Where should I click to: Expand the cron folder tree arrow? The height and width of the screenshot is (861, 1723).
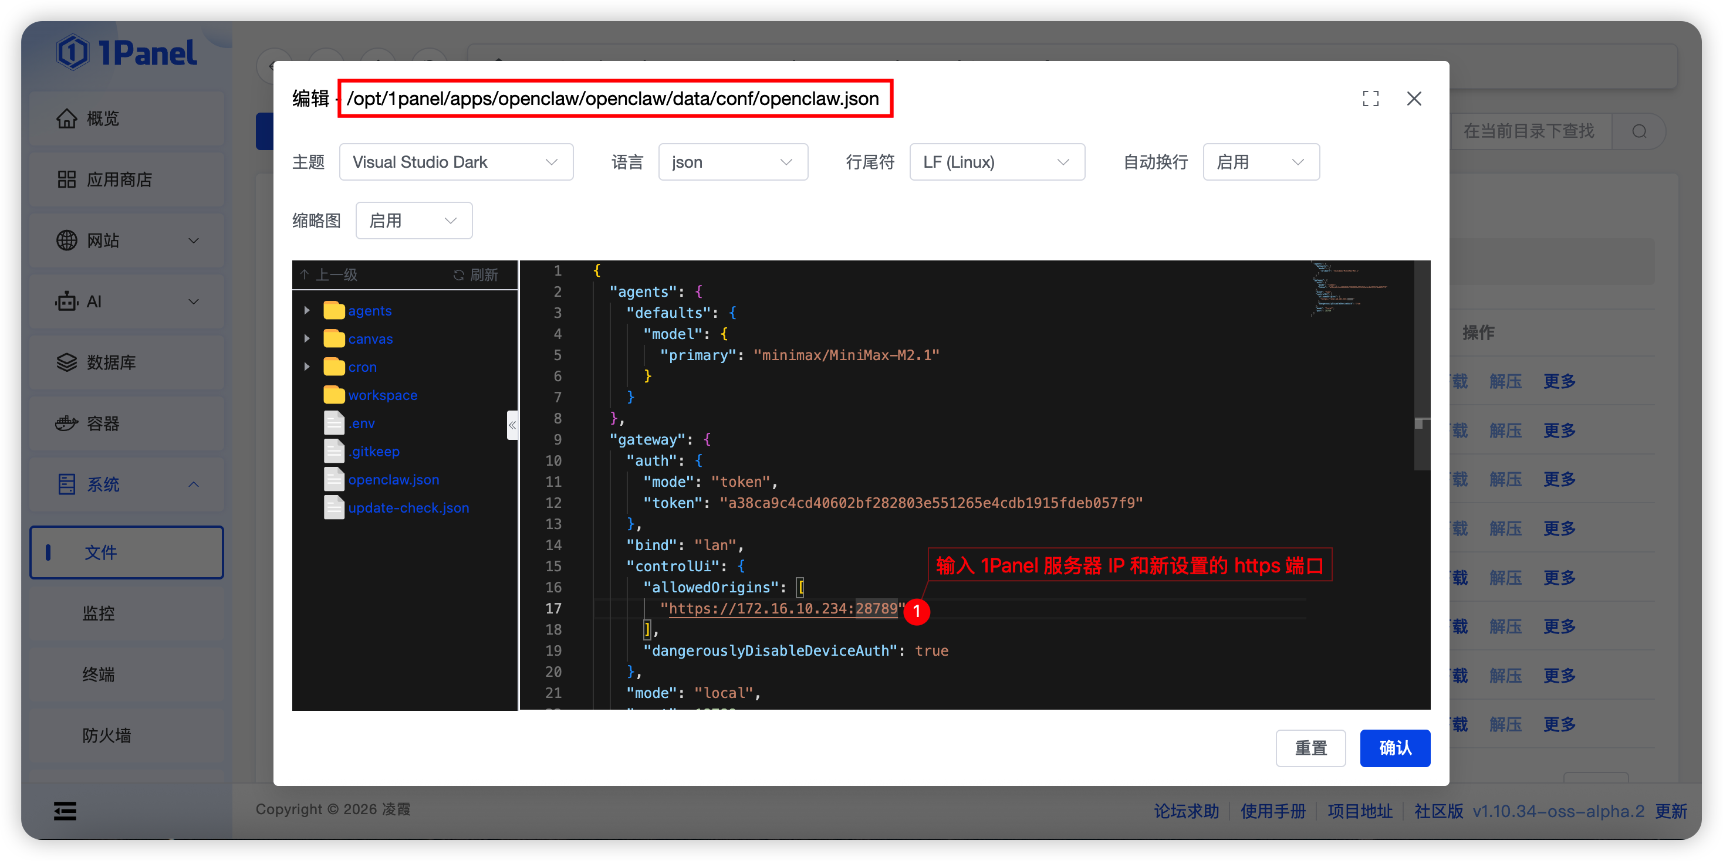point(307,367)
